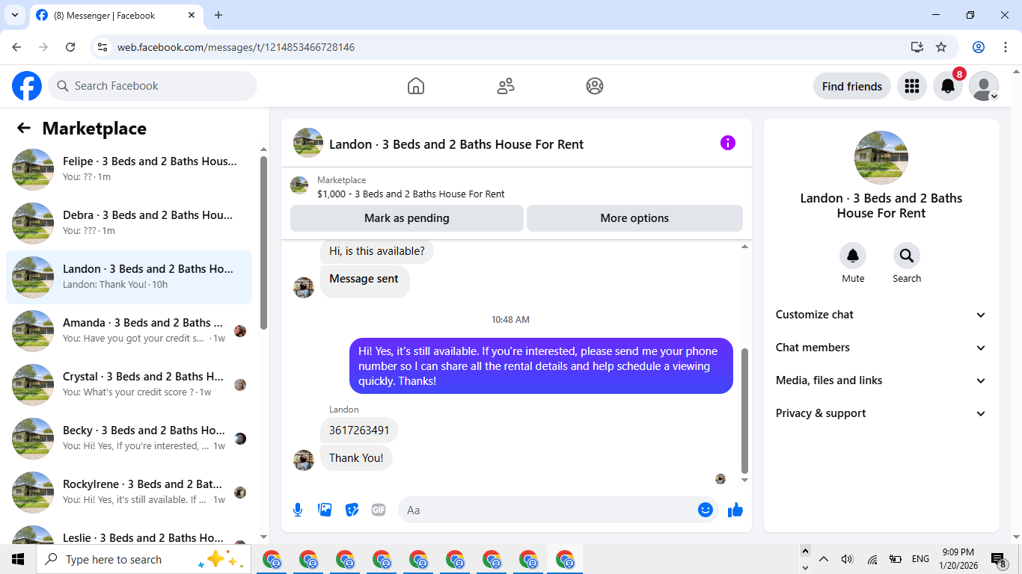Click the purple reply message bubble
Viewport: 1022px width, 574px height.
(541, 366)
